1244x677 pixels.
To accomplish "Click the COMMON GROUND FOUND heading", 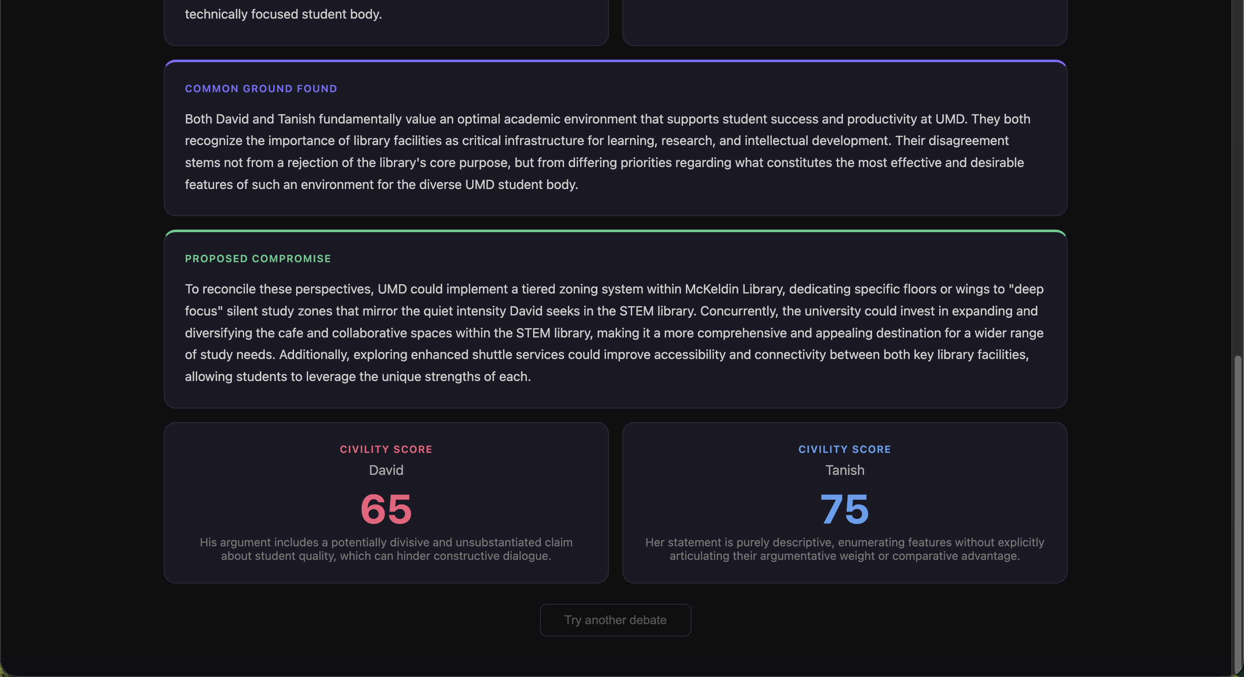I will coord(261,89).
